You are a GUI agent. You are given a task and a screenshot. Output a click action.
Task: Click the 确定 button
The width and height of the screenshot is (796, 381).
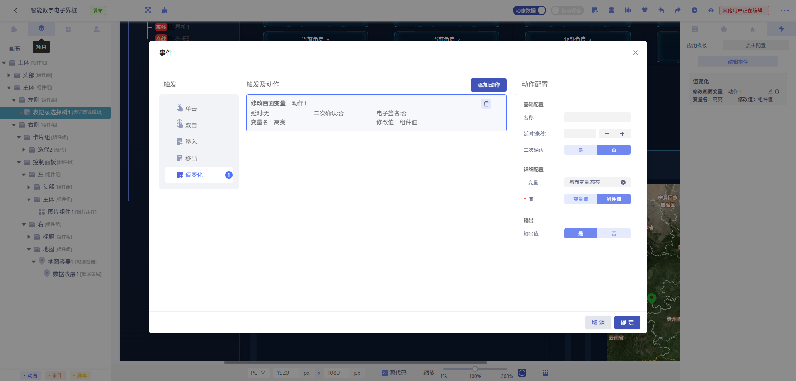(627, 323)
